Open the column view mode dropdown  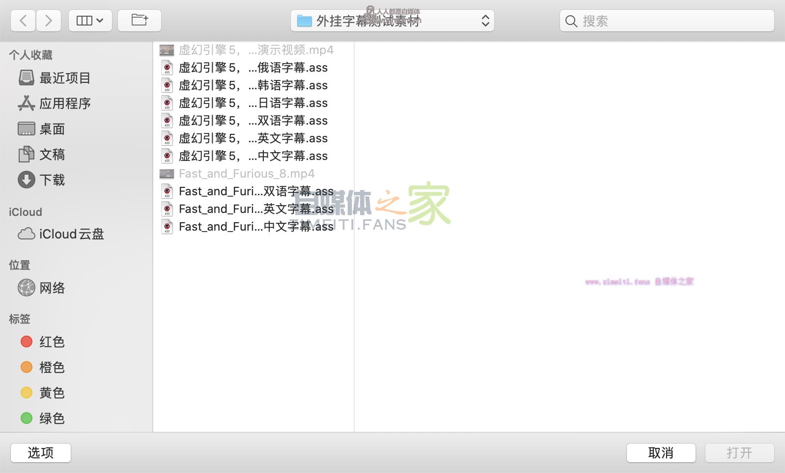(90, 21)
